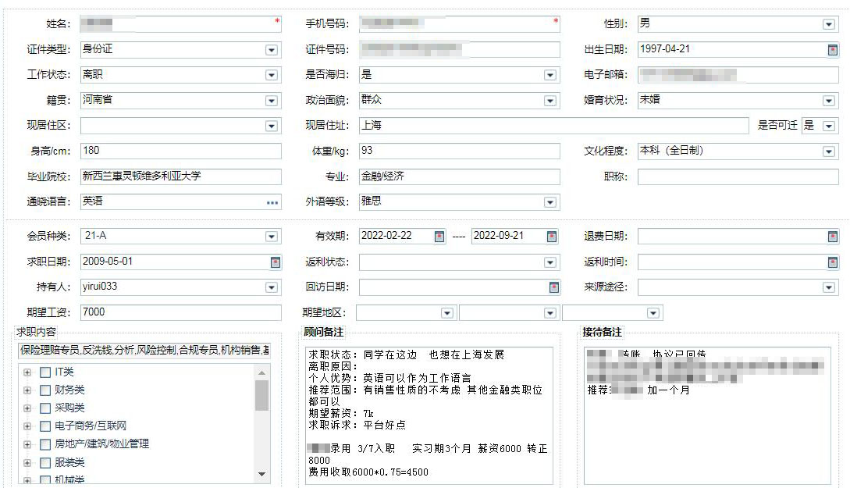Click inside the 接待备注 notes text area
The height and width of the screenshot is (488, 850).
[x=707, y=415]
